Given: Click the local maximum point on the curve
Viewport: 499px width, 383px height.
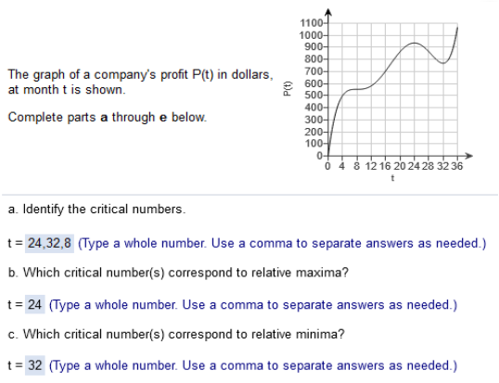Looking at the screenshot, I should click(414, 43).
